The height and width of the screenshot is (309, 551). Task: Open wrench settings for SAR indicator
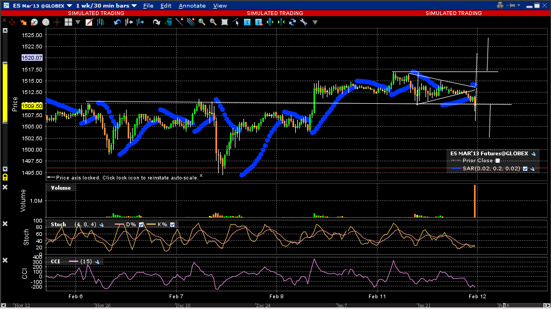[532, 169]
